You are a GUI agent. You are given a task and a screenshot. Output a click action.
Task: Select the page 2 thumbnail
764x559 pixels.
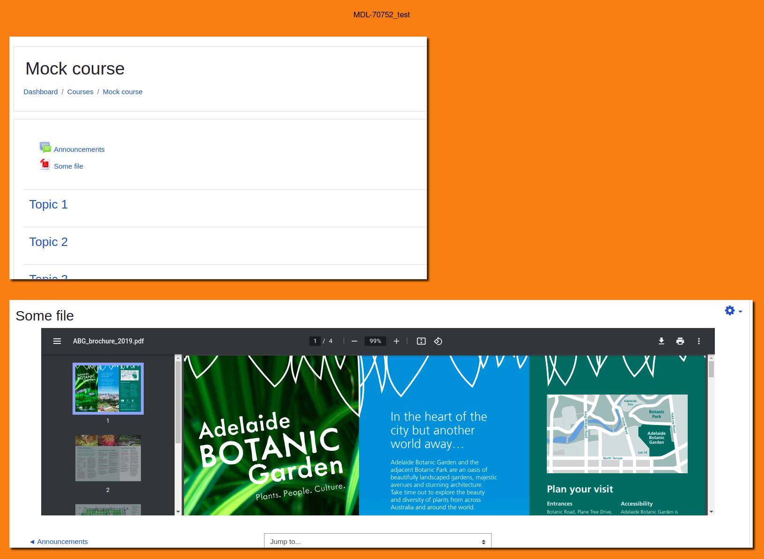[x=108, y=458]
